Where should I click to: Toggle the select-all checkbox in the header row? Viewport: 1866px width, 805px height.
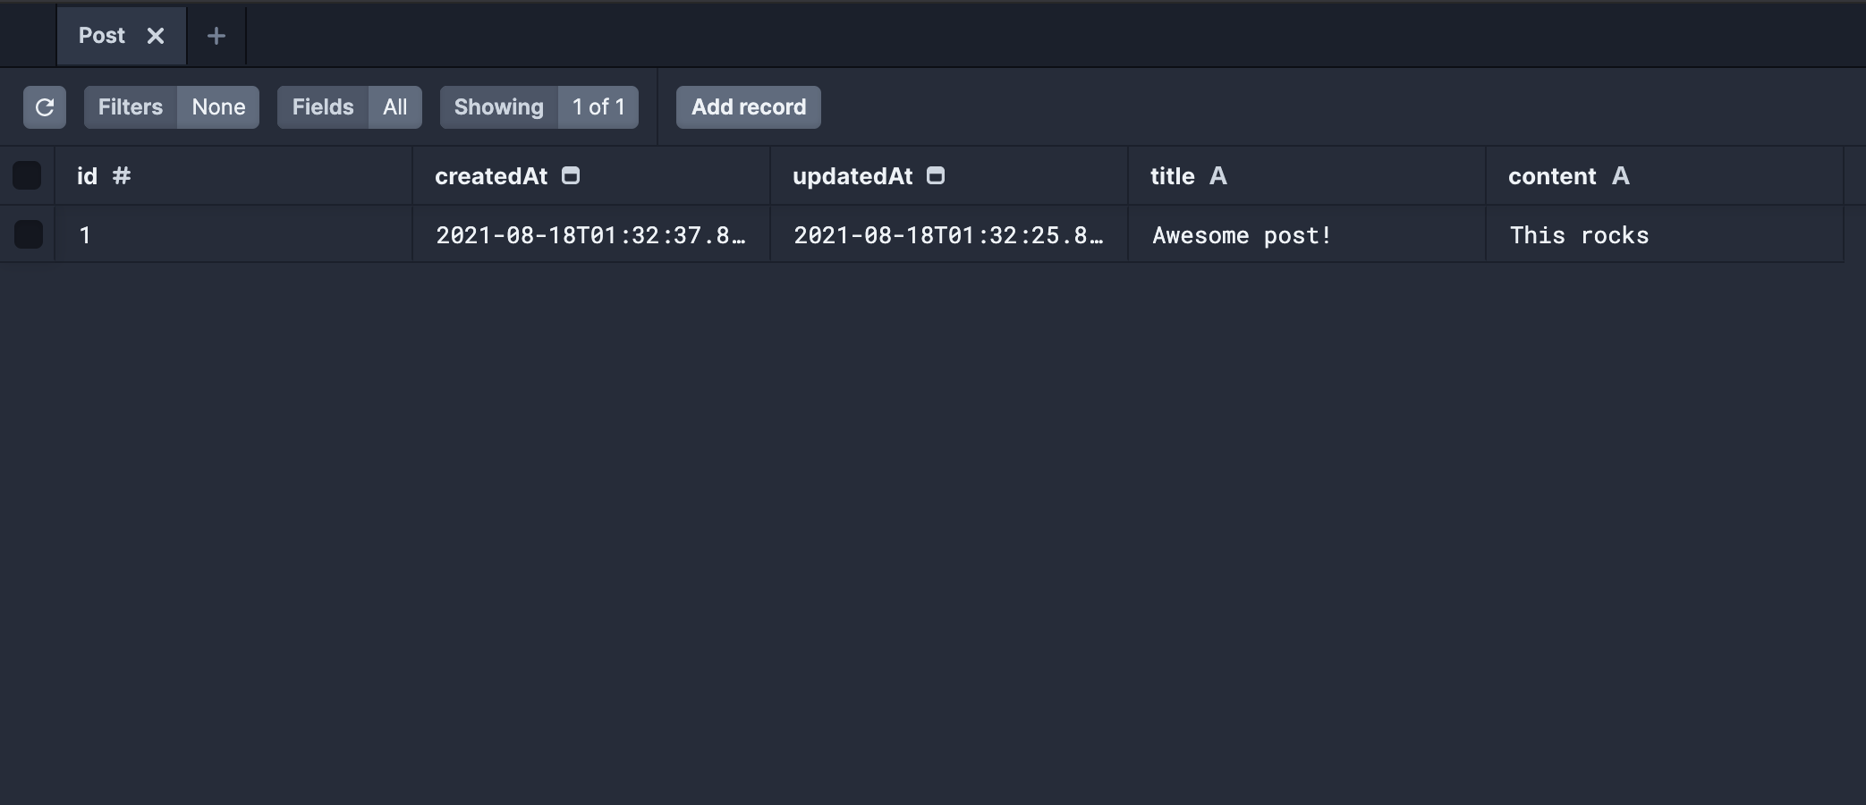pos(27,175)
